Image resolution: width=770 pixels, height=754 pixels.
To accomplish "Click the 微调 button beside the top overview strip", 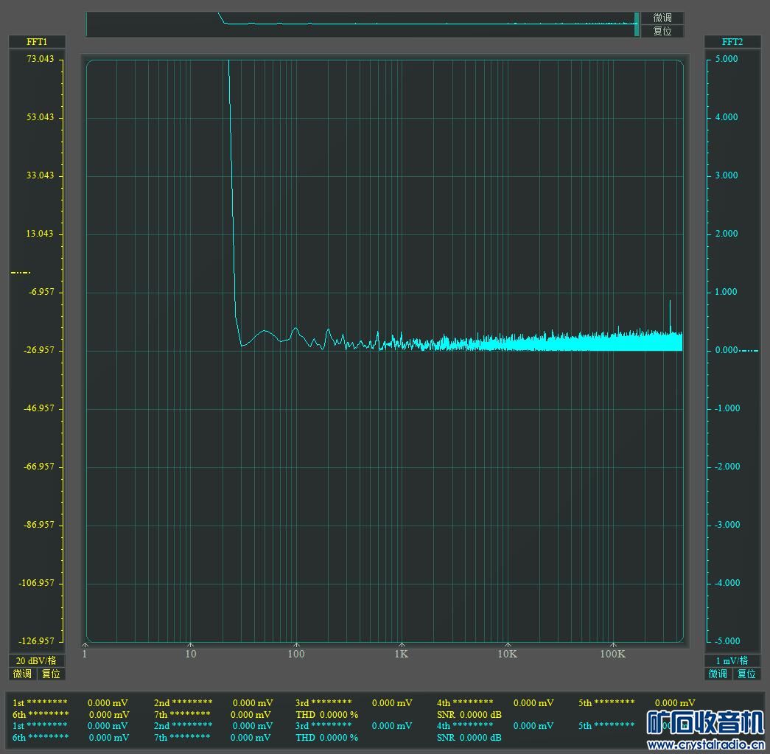I will tap(662, 18).
